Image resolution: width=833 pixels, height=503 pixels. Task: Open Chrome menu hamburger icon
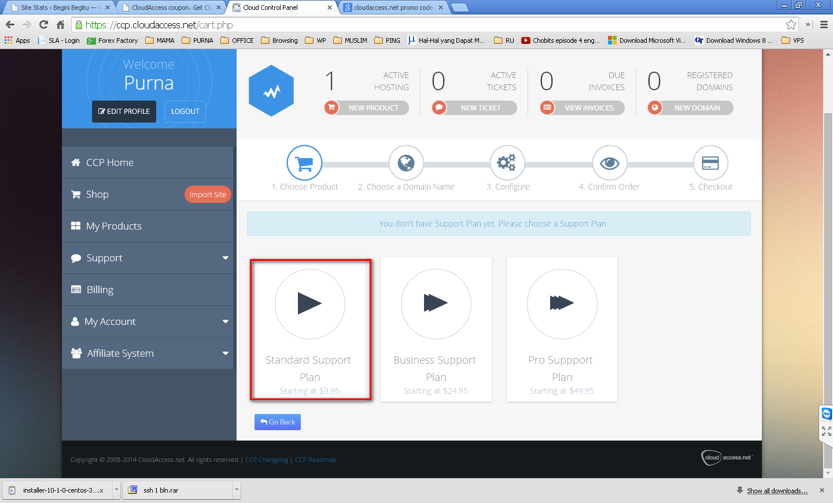[824, 25]
